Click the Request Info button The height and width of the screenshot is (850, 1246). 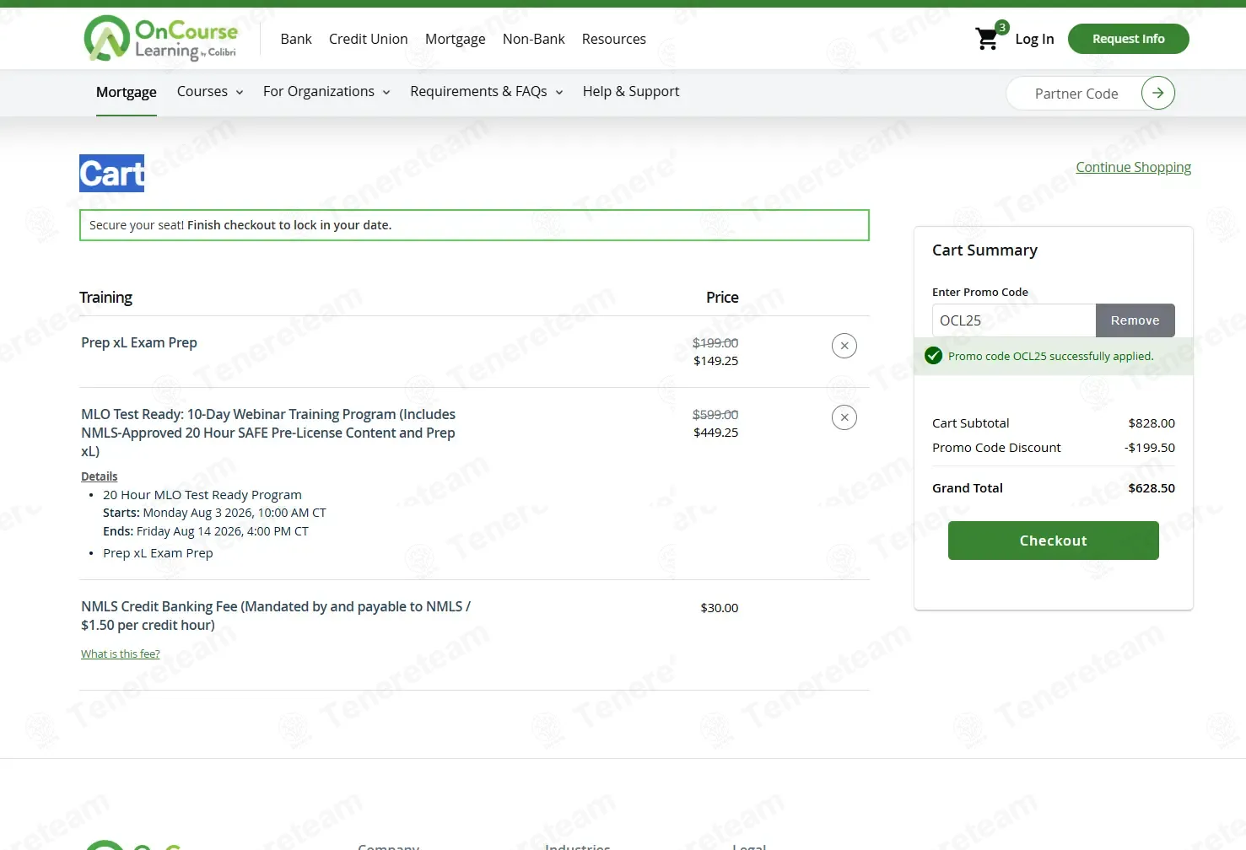[x=1128, y=39]
